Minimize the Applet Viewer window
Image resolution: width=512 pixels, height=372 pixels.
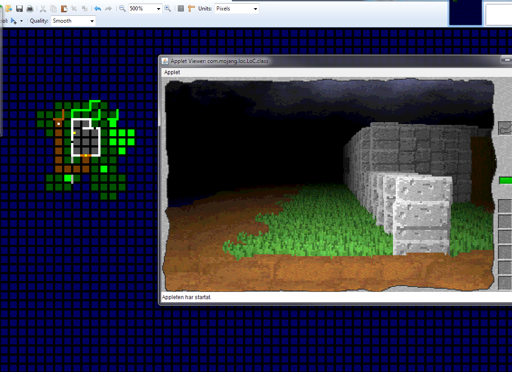(507, 60)
